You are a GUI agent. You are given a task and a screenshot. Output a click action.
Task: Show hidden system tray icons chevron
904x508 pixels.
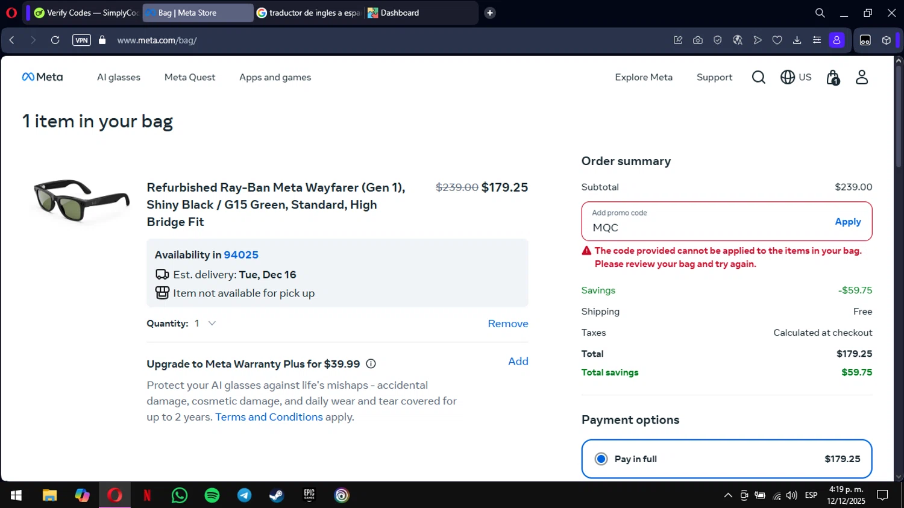[728, 495]
